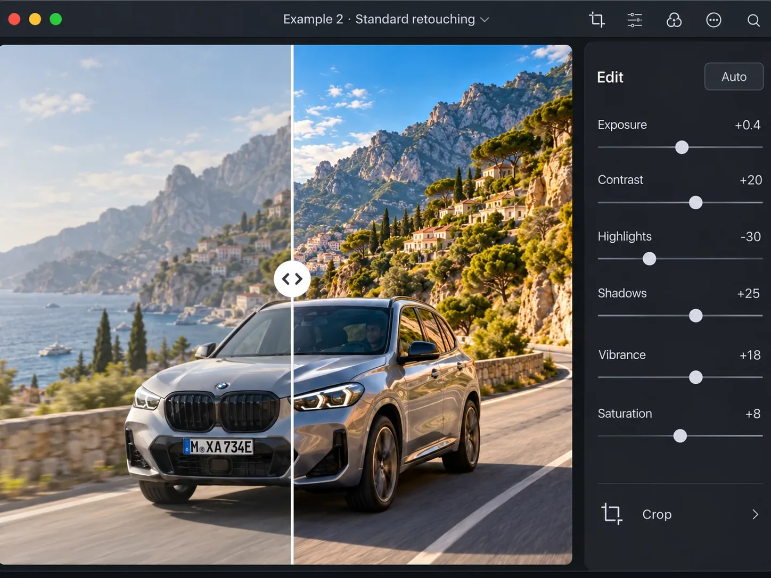Click the Vibrance value +18
This screenshot has width=771, height=578.
pos(750,356)
